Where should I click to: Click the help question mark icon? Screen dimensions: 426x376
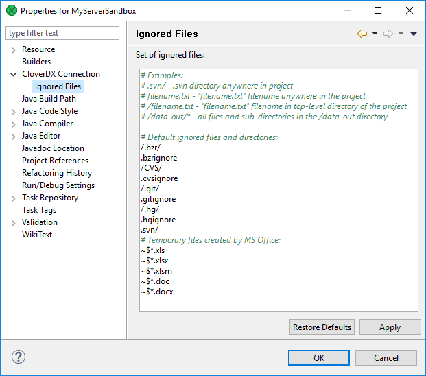(x=19, y=357)
